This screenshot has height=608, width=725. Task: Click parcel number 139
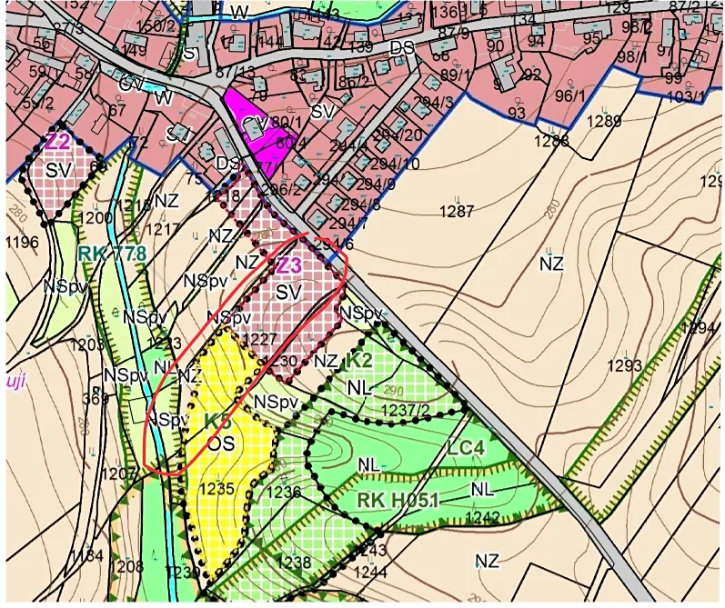(x=360, y=47)
